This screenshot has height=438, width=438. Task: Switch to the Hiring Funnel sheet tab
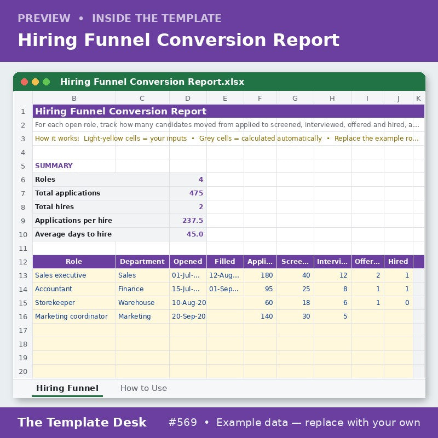coord(67,388)
